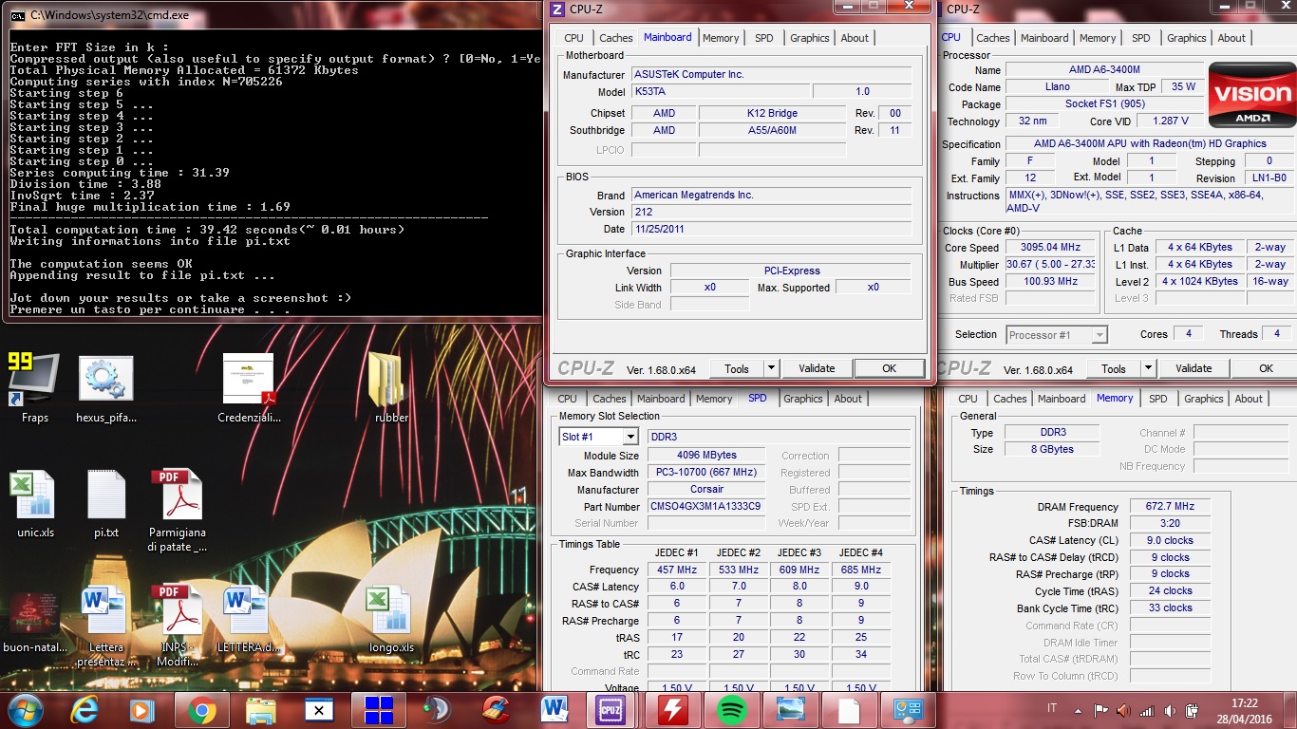The image size is (1297, 729).
Task: Open the red lightning-bolt Flash taskbar app
Action: point(671,709)
